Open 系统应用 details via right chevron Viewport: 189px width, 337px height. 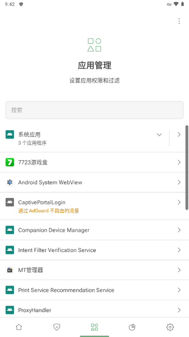[179, 135]
